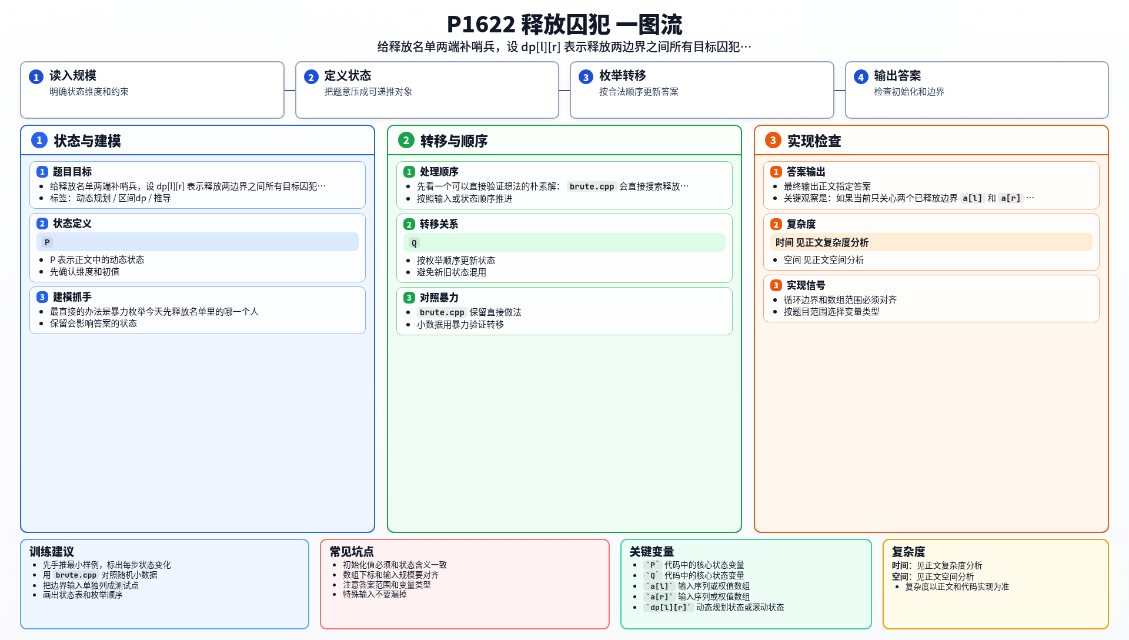The height and width of the screenshot is (640, 1129).
Task: Click the badge next to 实现信号
Action: click(x=776, y=285)
